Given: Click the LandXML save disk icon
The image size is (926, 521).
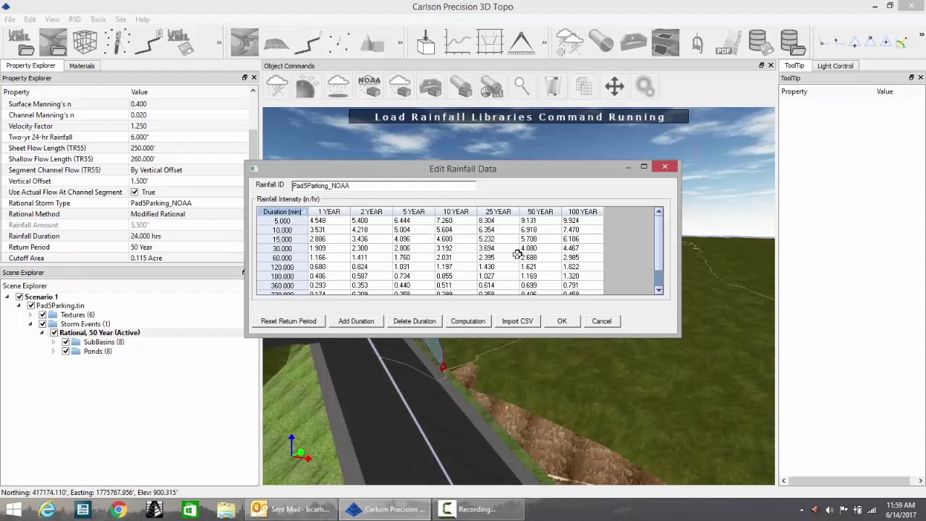Looking at the screenshot, I should coord(179,42).
